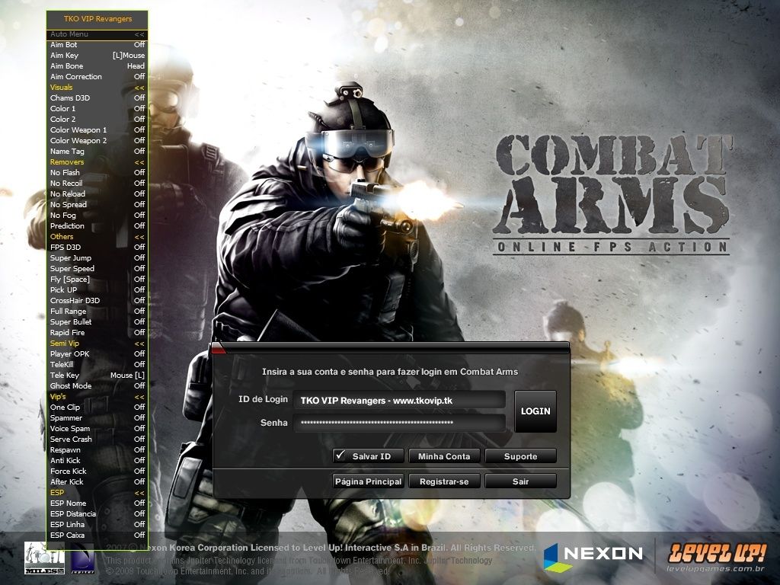
Task: Select the Super Bullet menu row
Action: (x=97, y=322)
